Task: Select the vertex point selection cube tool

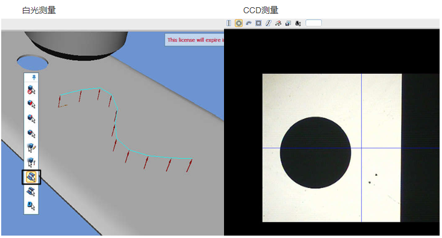Action: [x=31, y=133]
